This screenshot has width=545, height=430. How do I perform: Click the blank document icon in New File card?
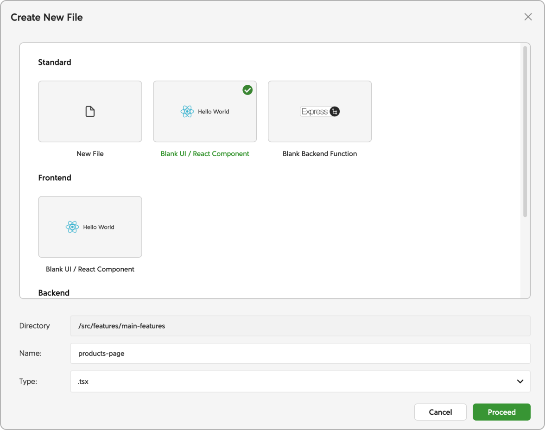tap(90, 112)
